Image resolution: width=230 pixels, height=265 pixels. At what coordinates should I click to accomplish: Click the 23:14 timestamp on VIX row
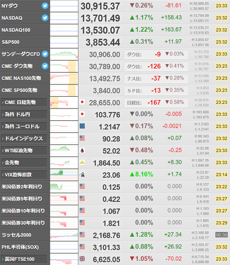pyautogui.click(x=221, y=175)
